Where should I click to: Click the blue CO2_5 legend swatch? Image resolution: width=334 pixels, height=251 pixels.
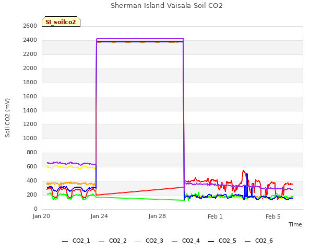[x=211, y=242]
